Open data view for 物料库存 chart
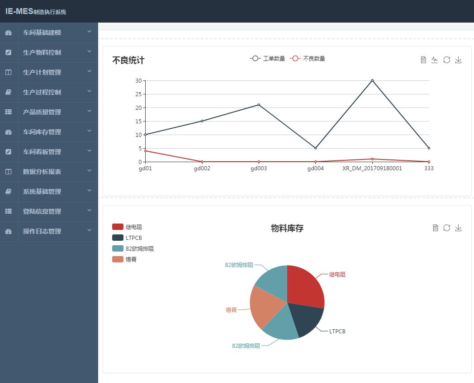Viewport: 474px width, 383px height. tap(435, 228)
